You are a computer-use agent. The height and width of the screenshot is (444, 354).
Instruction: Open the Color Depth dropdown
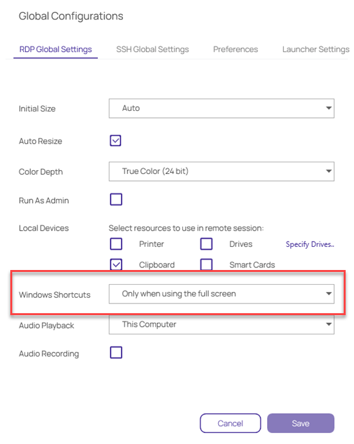221,171
